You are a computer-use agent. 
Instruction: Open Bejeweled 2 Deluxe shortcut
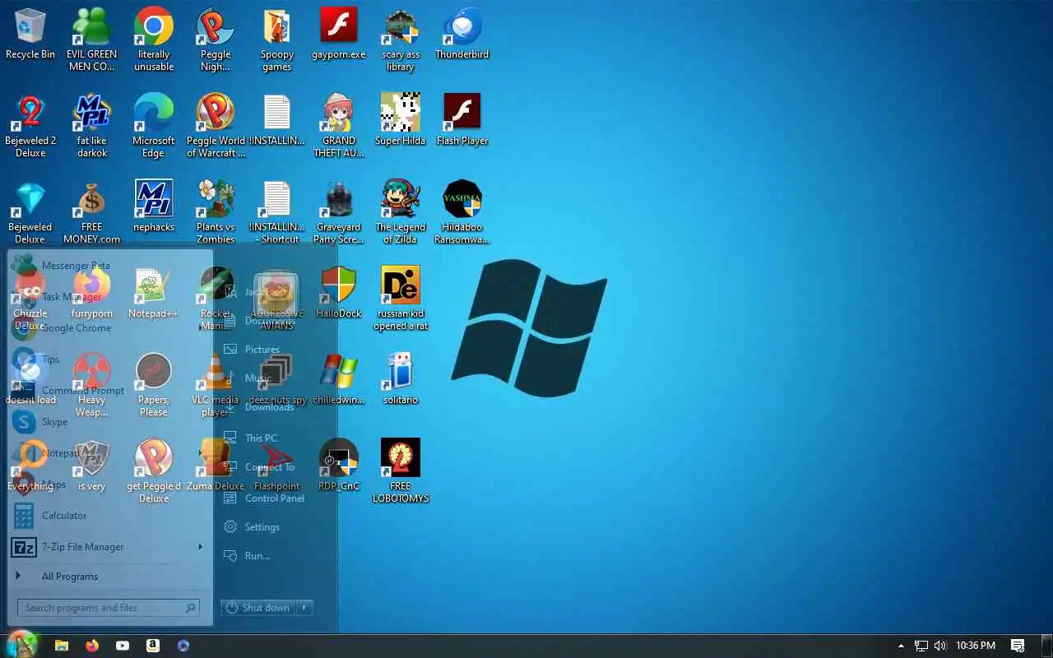click(30, 126)
